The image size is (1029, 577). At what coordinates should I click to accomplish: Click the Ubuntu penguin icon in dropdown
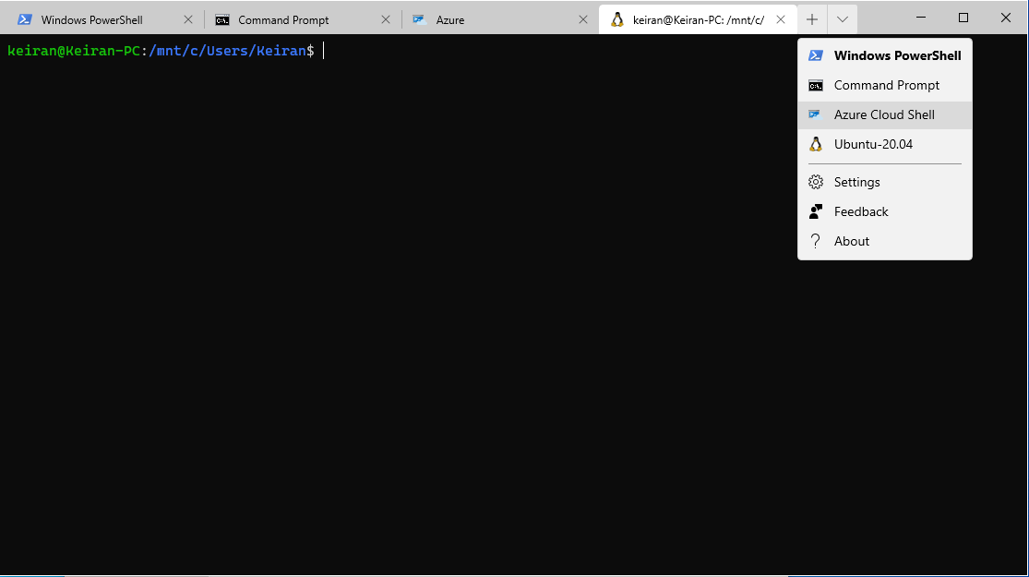816,144
